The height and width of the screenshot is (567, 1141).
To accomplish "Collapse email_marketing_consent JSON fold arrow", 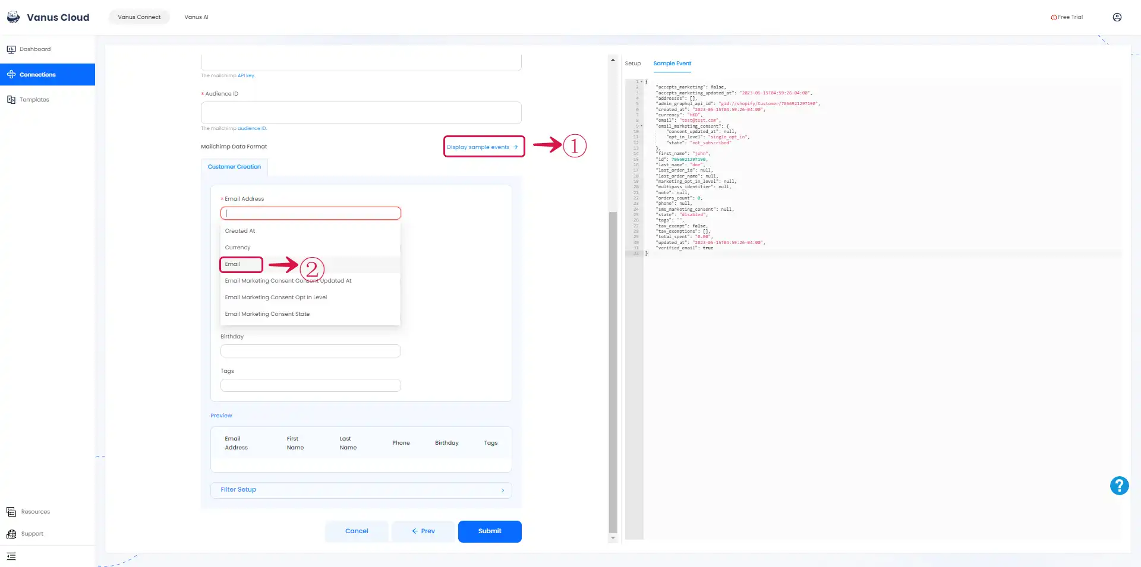I will pyautogui.click(x=641, y=126).
